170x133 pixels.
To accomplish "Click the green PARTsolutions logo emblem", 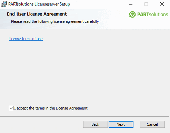I will point(132,14).
